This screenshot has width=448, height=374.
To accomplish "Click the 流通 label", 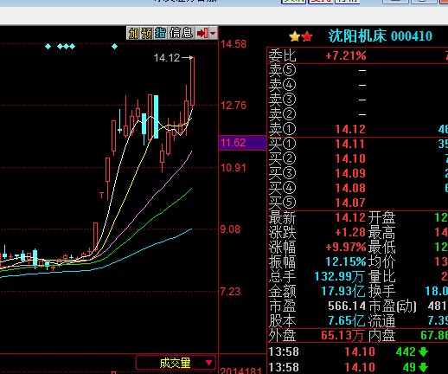I will coord(382,321).
